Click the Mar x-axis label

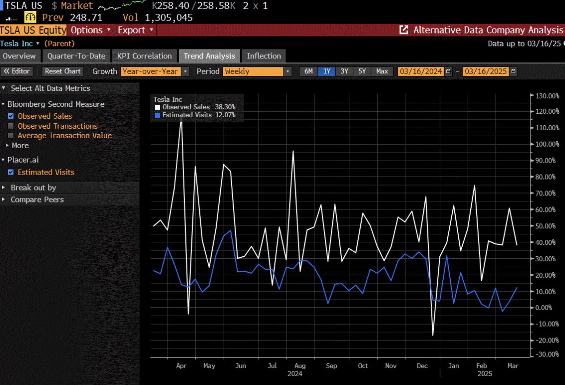point(513,366)
